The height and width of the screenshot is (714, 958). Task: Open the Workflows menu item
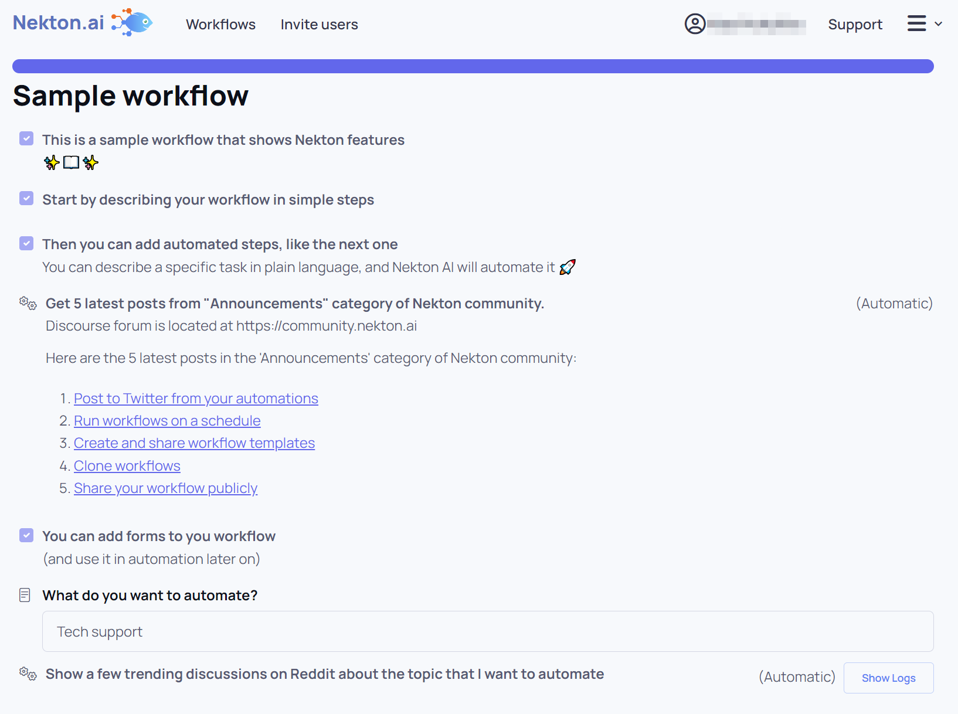220,25
